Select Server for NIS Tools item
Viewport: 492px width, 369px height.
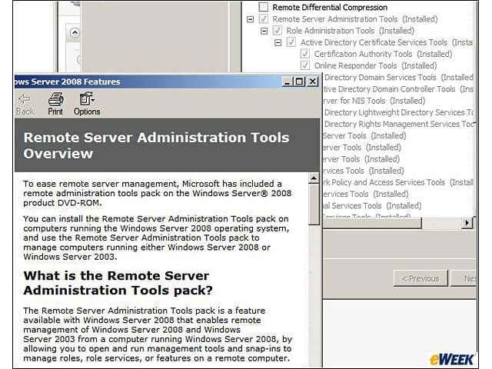tap(374, 101)
